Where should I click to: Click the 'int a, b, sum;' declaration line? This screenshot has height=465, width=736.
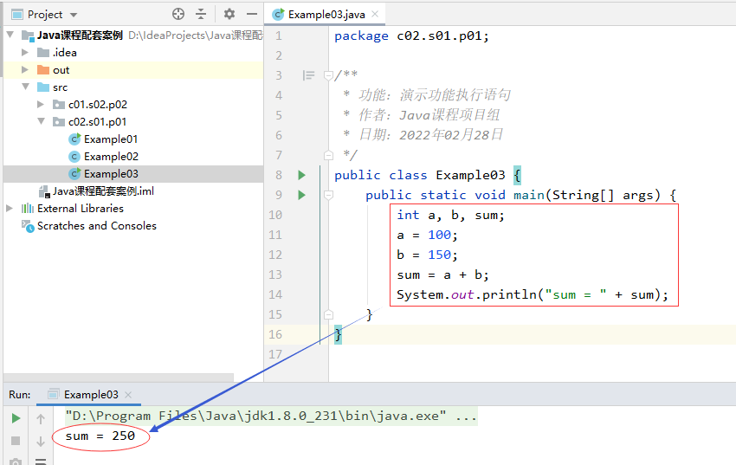point(450,215)
